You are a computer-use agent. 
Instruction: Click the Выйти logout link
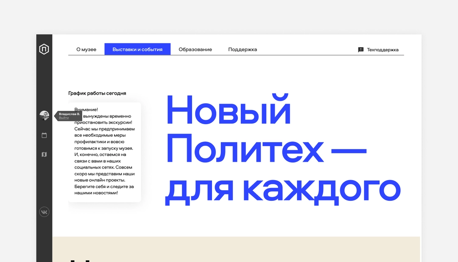[64, 118]
